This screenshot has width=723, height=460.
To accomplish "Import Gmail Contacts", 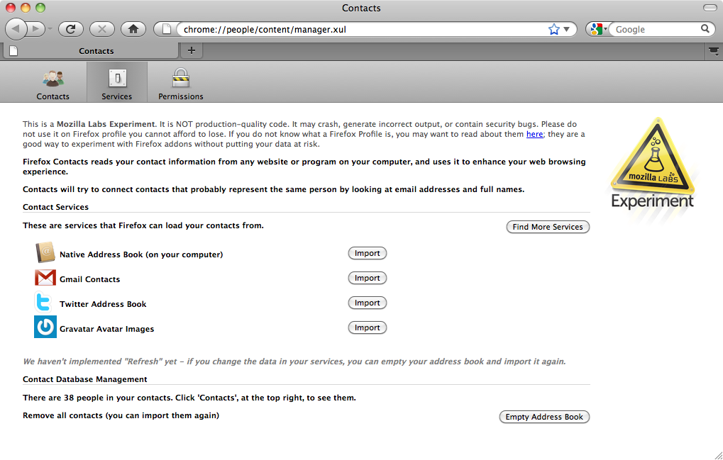I will 367,278.
